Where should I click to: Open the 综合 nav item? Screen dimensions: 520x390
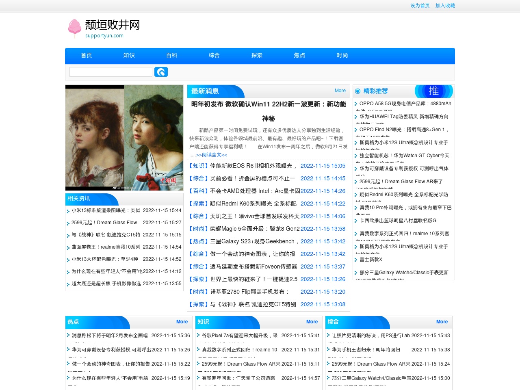pos(214,55)
